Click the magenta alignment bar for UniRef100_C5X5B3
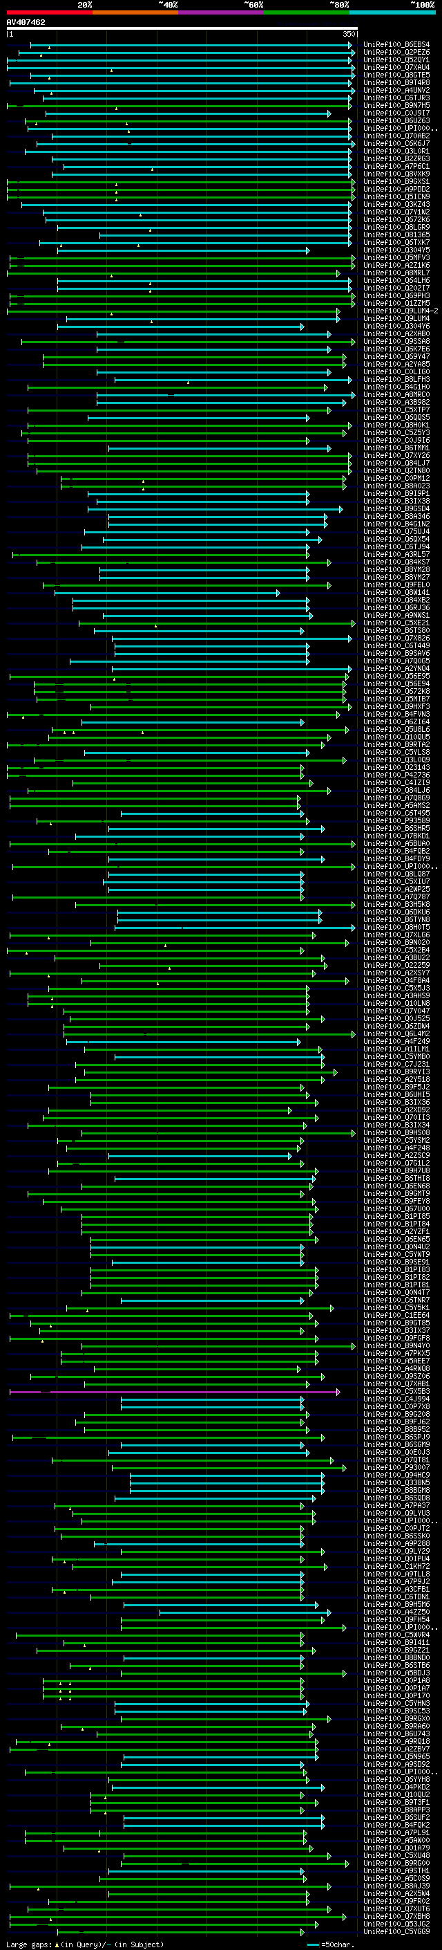This screenshot has width=442, height=1950. click(174, 1391)
